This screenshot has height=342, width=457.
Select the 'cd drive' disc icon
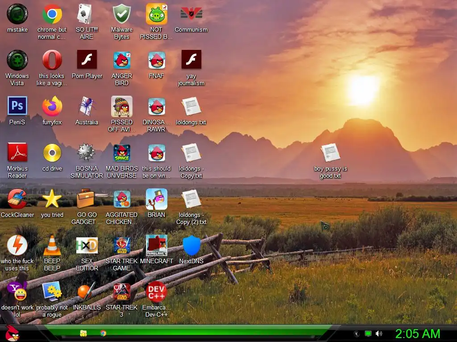[x=52, y=153]
